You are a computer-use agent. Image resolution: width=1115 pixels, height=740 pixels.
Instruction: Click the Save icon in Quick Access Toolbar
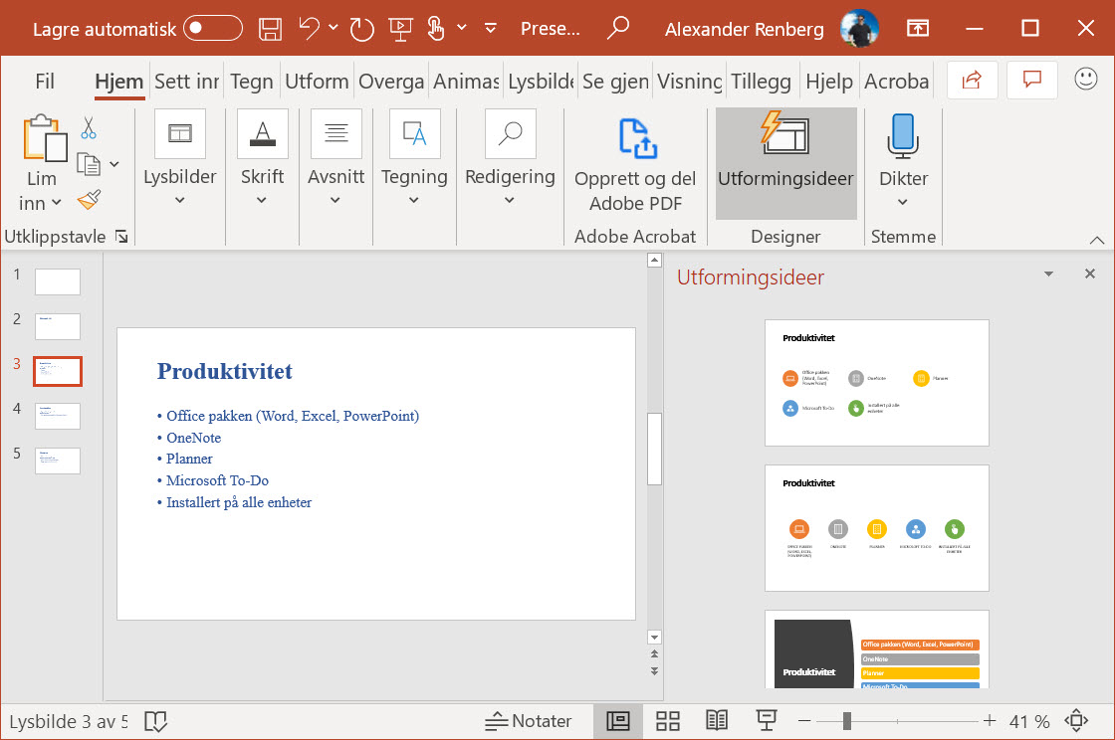tap(269, 28)
